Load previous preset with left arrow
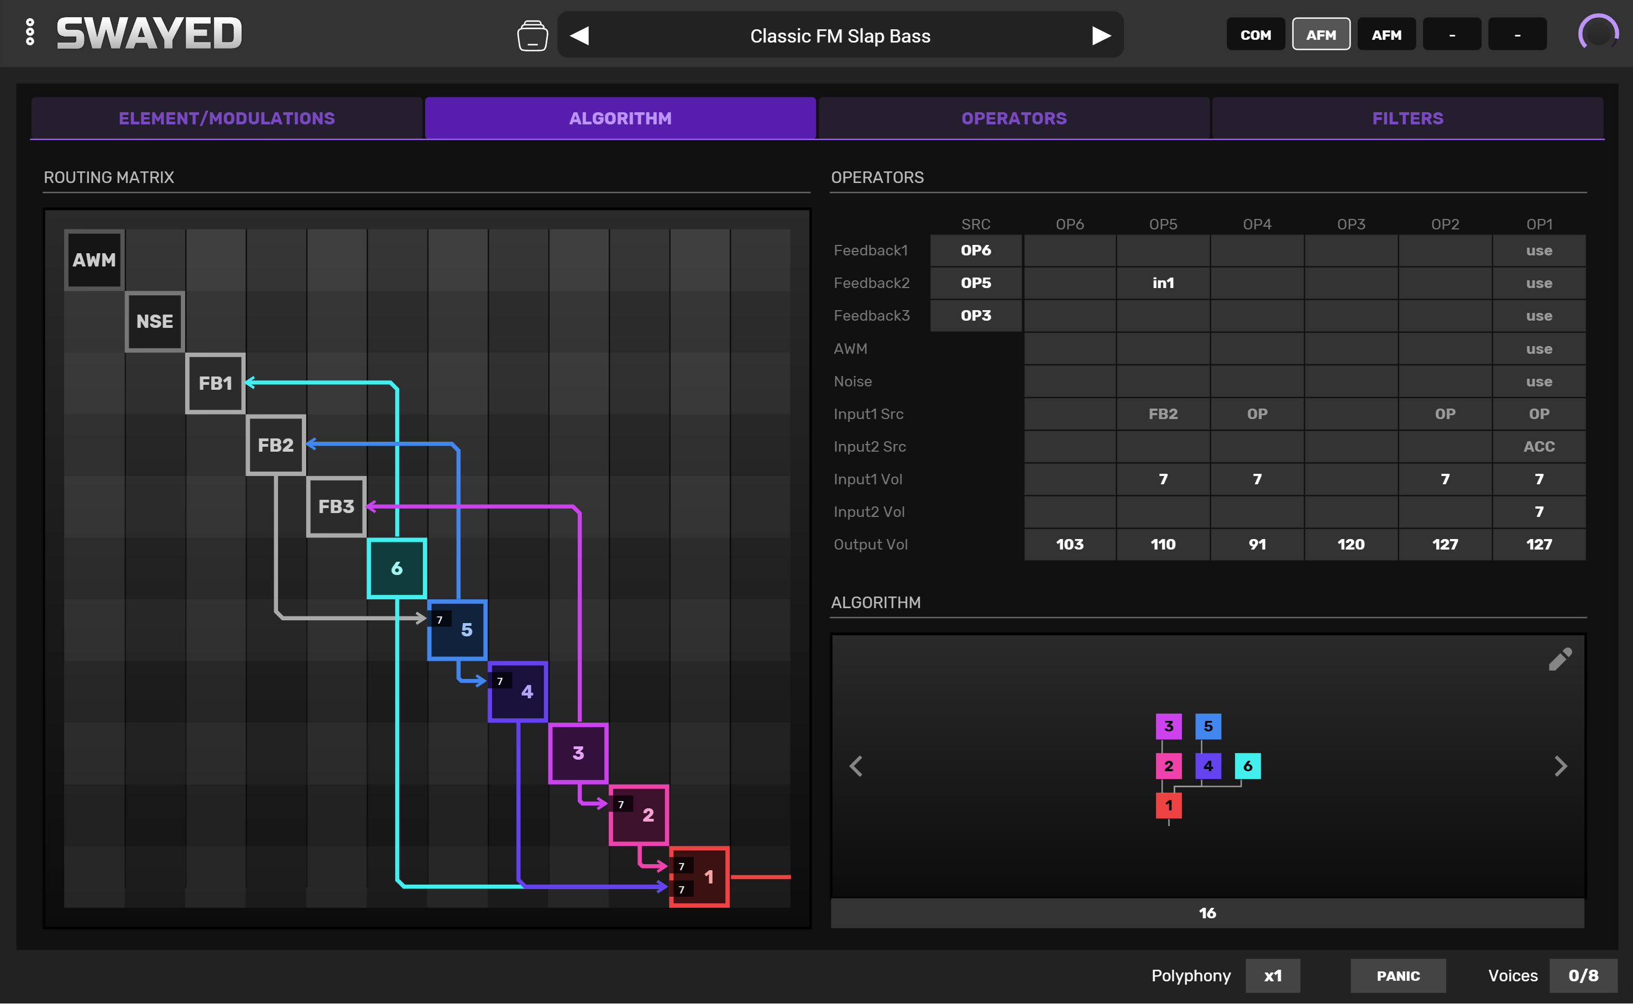The height and width of the screenshot is (1004, 1633). pyautogui.click(x=579, y=35)
